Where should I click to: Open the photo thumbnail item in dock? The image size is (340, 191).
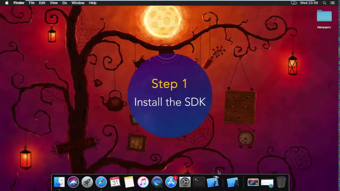(x=253, y=182)
